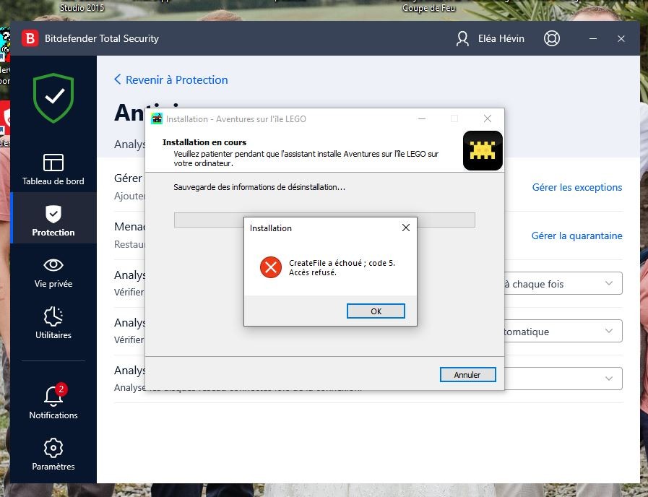Image resolution: width=648 pixels, height=497 pixels.
Task: Click the Notifications bell icon badge
Action: (61, 389)
